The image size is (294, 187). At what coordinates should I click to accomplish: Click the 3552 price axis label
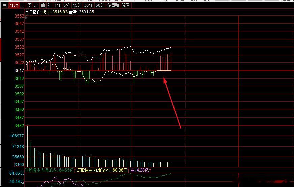pos(19,16)
